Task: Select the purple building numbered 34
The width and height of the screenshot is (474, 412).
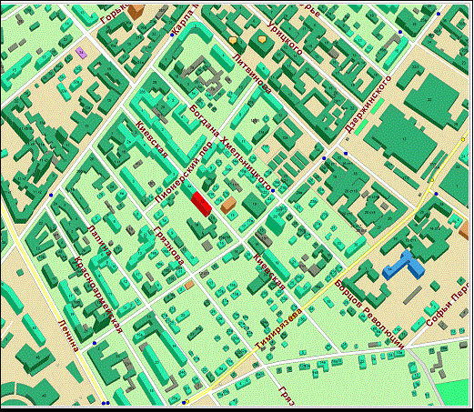Action: pos(81,53)
